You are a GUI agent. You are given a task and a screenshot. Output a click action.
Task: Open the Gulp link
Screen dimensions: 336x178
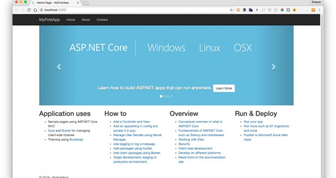click(x=52, y=131)
